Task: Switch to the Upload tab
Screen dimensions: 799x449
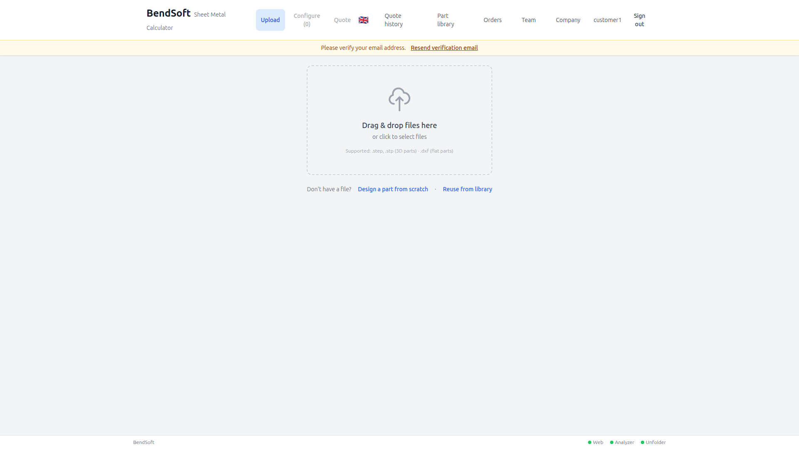Action: (270, 20)
